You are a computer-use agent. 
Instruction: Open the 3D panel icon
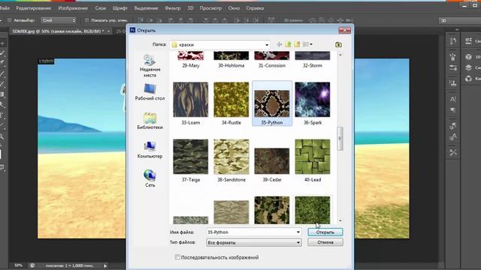click(x=468, y=57)
